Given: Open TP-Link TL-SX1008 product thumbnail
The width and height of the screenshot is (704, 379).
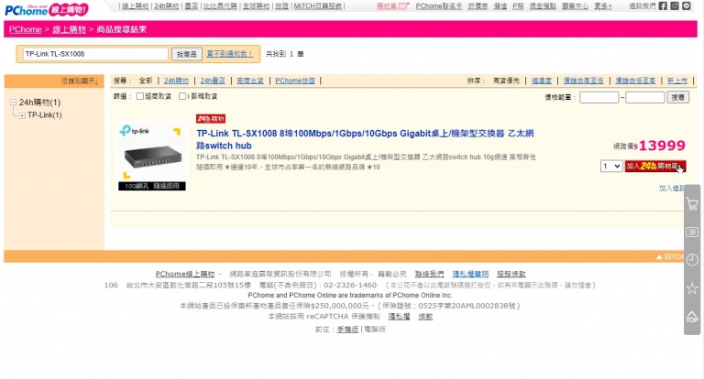Looking at the screenshot, I should (x=152, y=156).
